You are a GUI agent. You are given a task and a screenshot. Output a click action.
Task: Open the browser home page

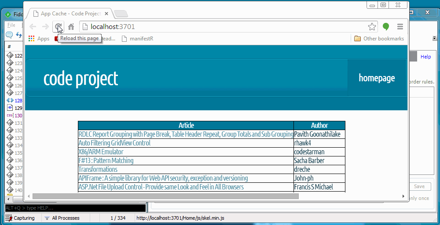click(71, 27)
